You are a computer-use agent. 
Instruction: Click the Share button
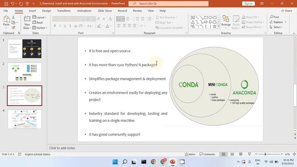[287, 11]
